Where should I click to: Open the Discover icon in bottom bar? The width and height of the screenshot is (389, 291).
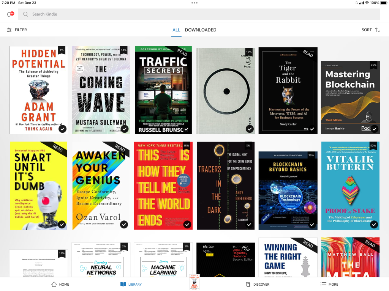[x=248, y=284]
